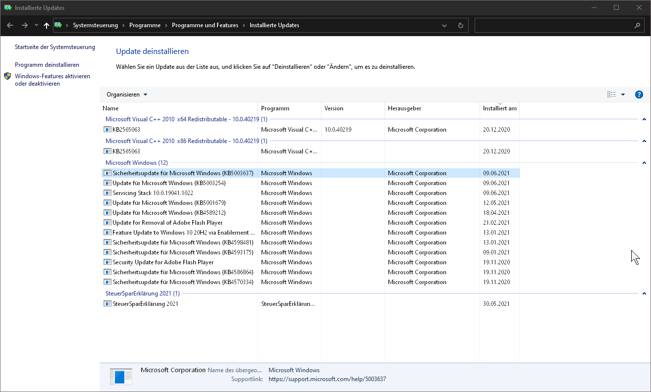The image size is (651, 392).
Task: Open the view options dropdown arrow
Action: [623, 95]
